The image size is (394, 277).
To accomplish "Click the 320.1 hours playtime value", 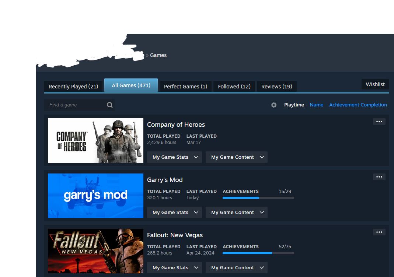I will pos(160,198).
